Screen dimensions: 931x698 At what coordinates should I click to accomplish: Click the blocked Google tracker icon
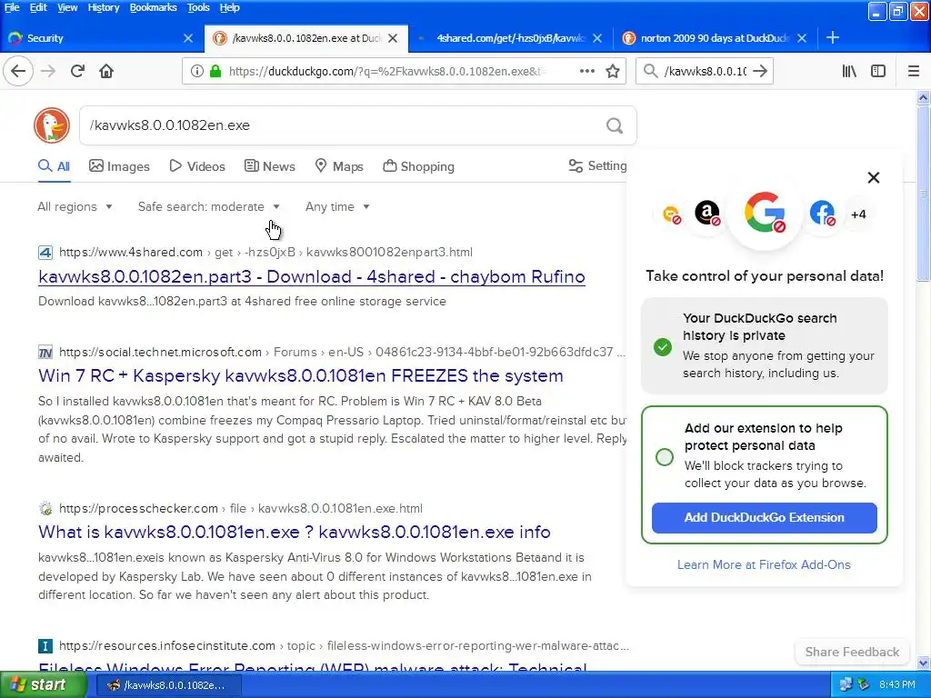[765, 212]
